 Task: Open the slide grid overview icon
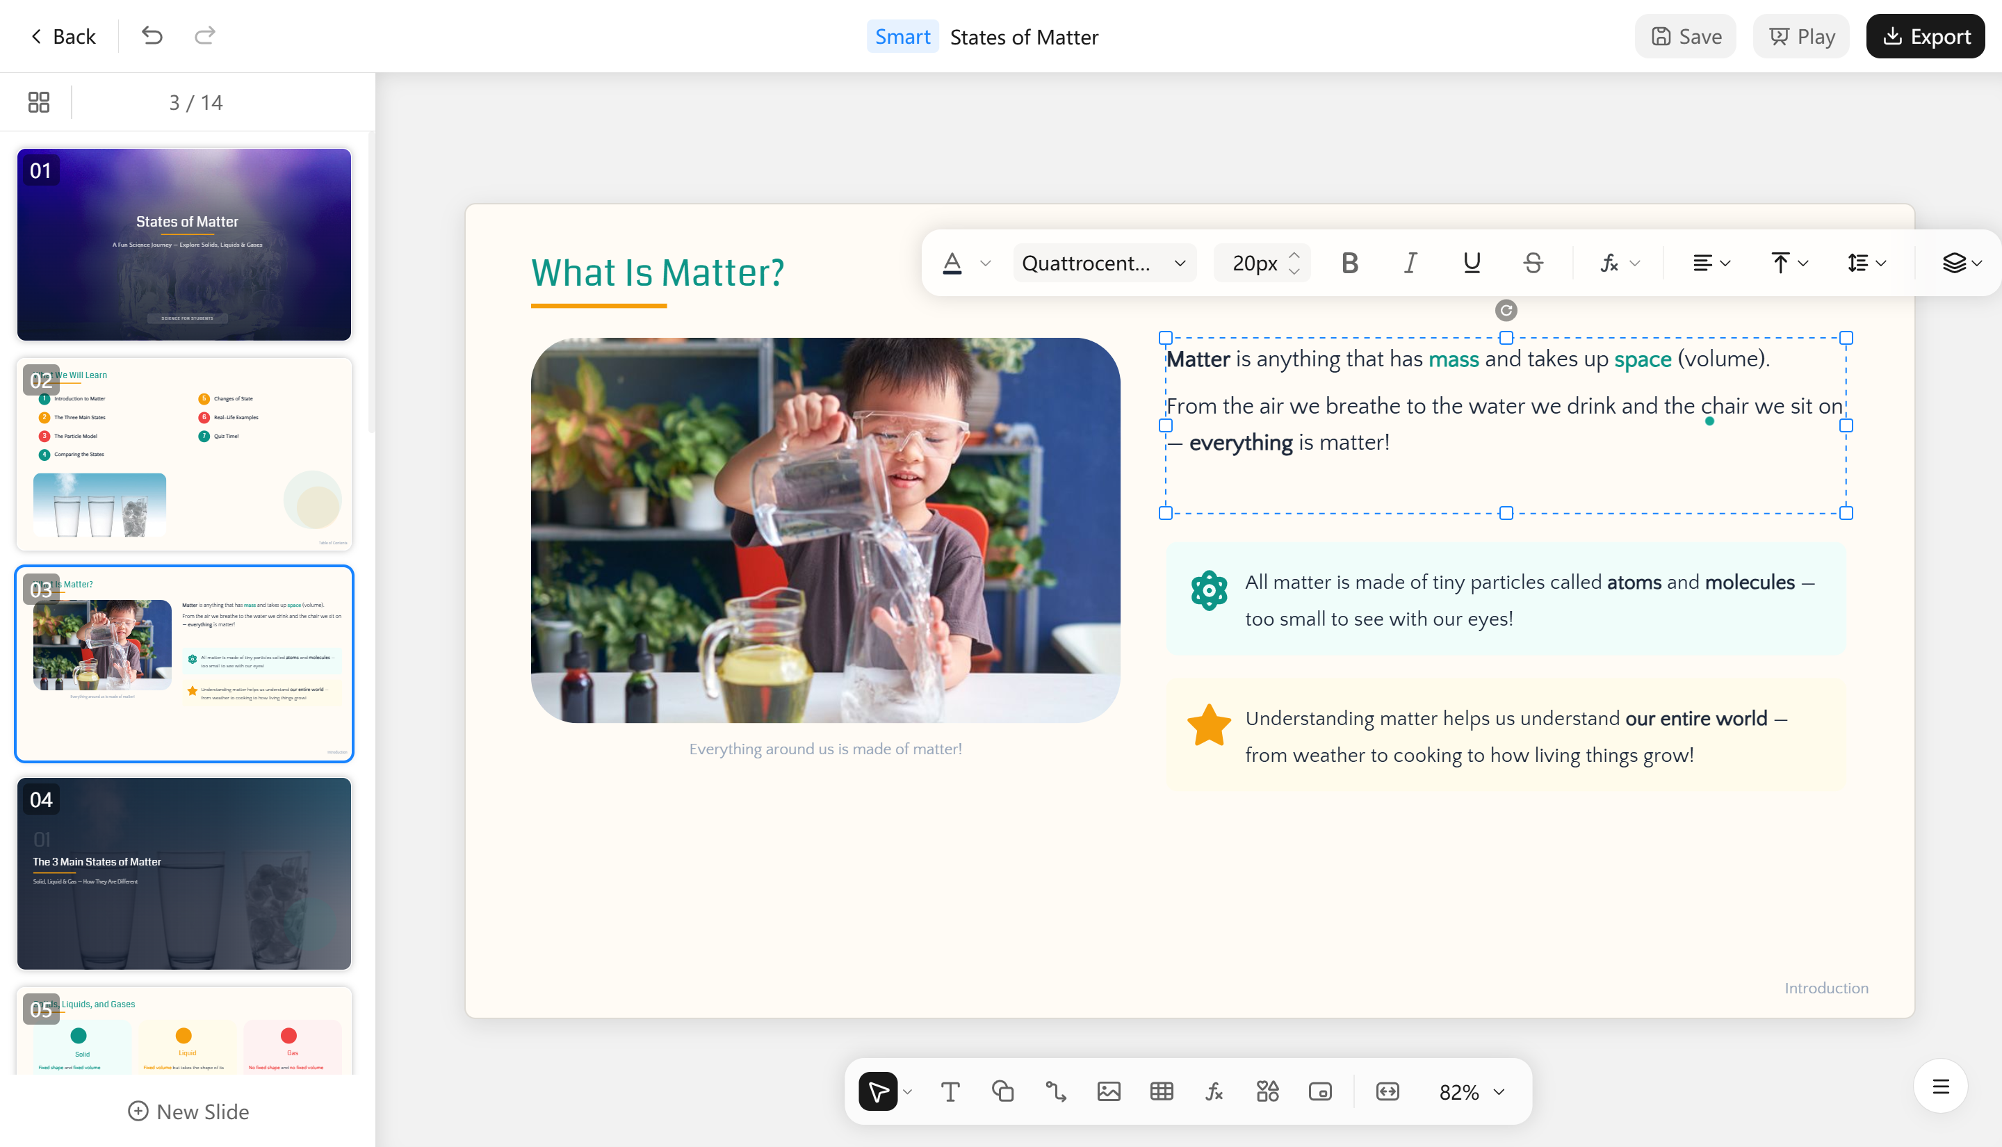[x=39, y=102]
